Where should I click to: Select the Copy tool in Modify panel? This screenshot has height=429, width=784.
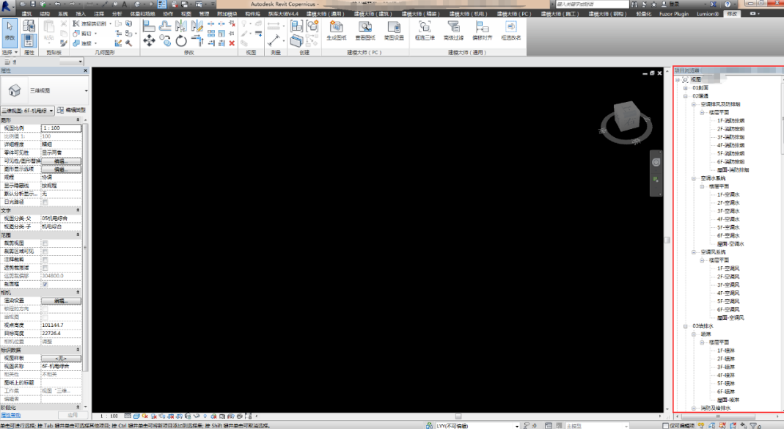coord(165,40)
